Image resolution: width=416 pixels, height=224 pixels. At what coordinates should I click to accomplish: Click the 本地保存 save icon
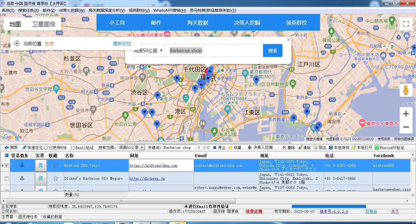(331, 148)
